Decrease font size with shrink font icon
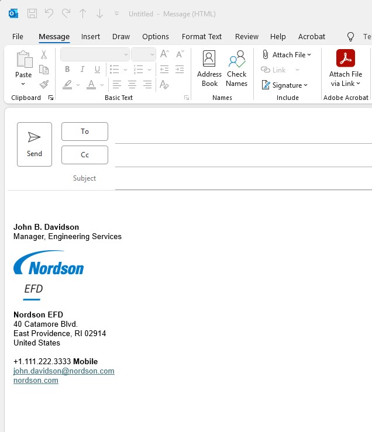 click(180, 54)
